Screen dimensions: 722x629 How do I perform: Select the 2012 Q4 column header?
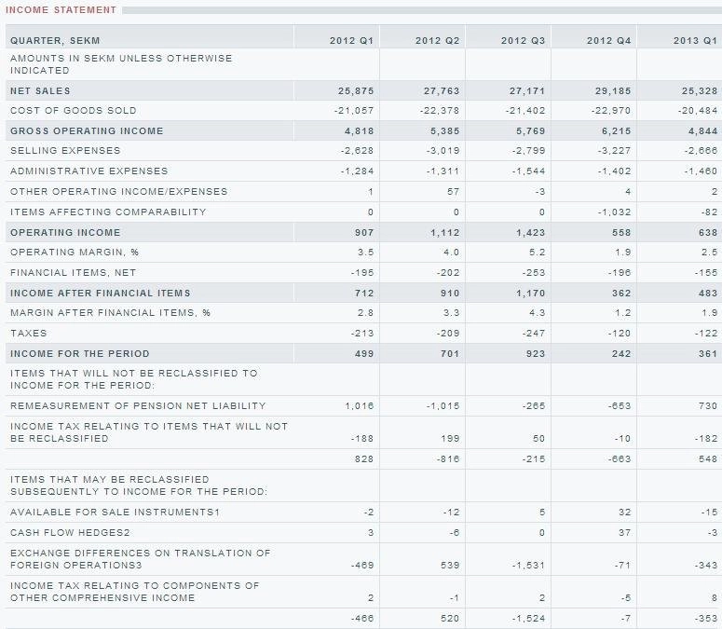tap(608, 40)
